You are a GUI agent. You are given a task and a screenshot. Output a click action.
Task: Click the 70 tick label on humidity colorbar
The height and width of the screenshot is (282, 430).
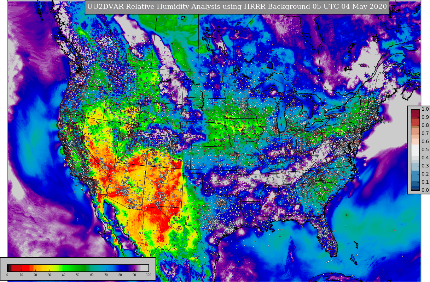106,275
